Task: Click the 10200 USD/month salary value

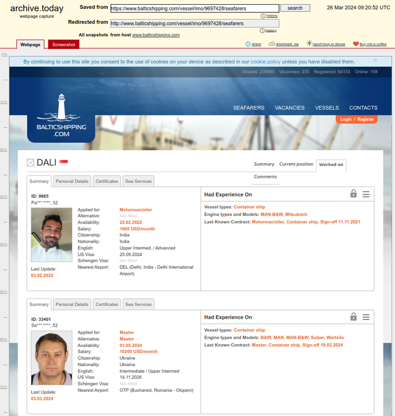Action: pyautogui.click(x=139, y=352)
